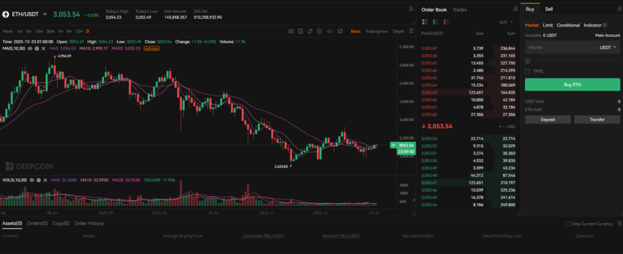Open the Copy(0) tab
623x254 pixels.
tap(61, 223)
